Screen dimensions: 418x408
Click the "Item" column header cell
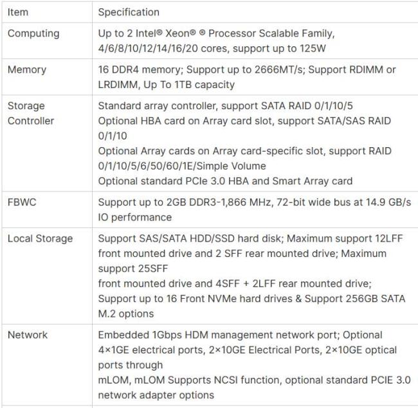[18, 12]
